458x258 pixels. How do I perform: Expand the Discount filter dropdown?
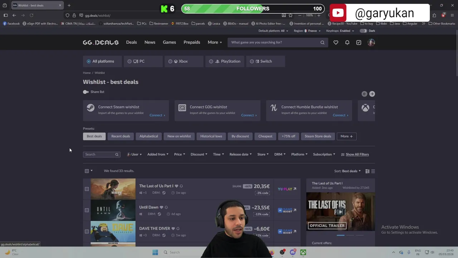[x=199, y=154]
